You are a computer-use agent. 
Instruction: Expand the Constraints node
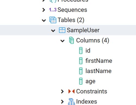(62, 91)
